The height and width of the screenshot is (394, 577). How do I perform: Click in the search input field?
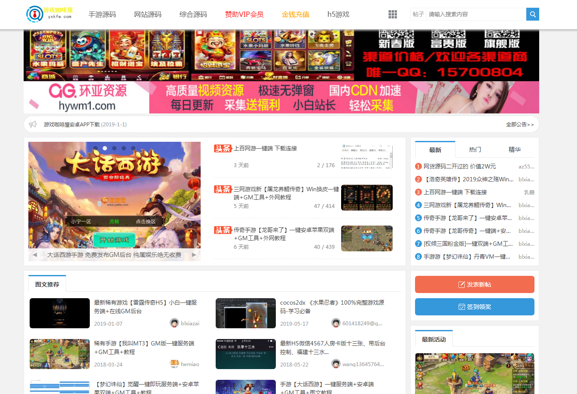point(475,14)
